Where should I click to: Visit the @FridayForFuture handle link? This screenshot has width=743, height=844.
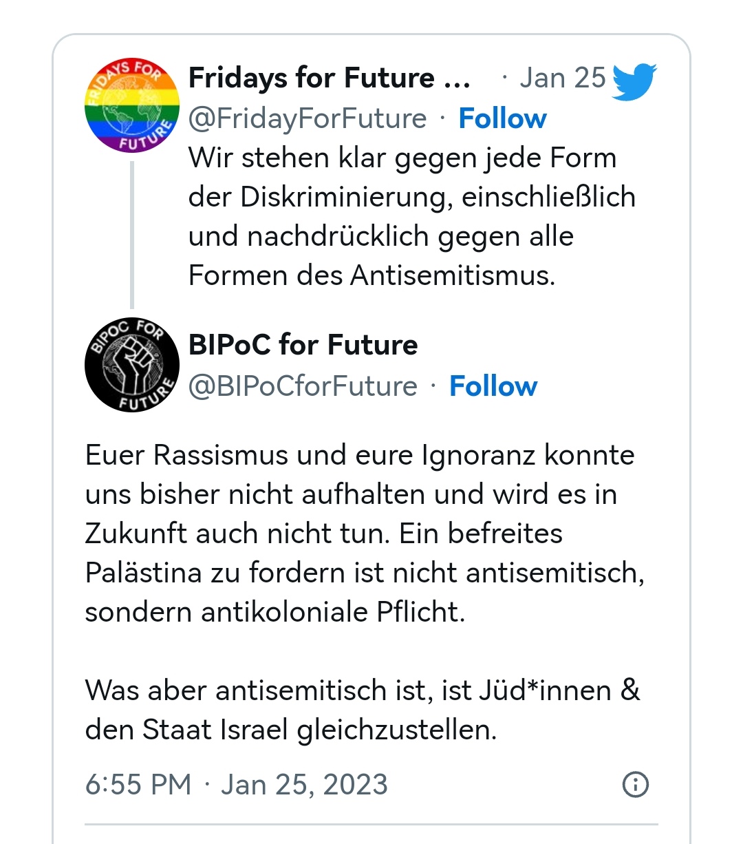(308, 118)
